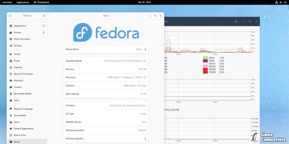Image resolution: width=289 pixels, height=144 pixels.
Task: Open the Activities overview
Action: (7, 2)
